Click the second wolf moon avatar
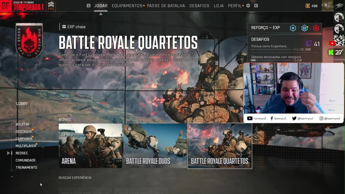The image size is (345, 194). click(x=339, y=29)
